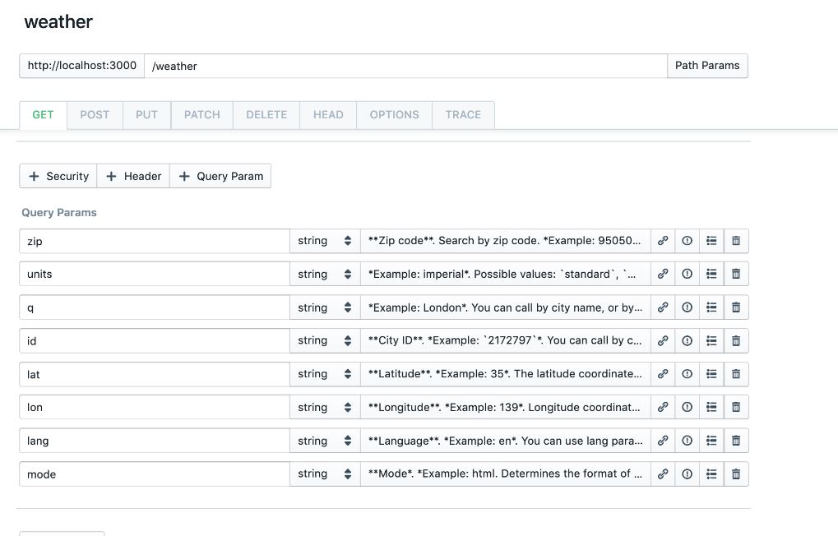The height and width of the screenshot is (536, 838).
Task: Open type dropdown for q param
Action: tap(325, 307)
